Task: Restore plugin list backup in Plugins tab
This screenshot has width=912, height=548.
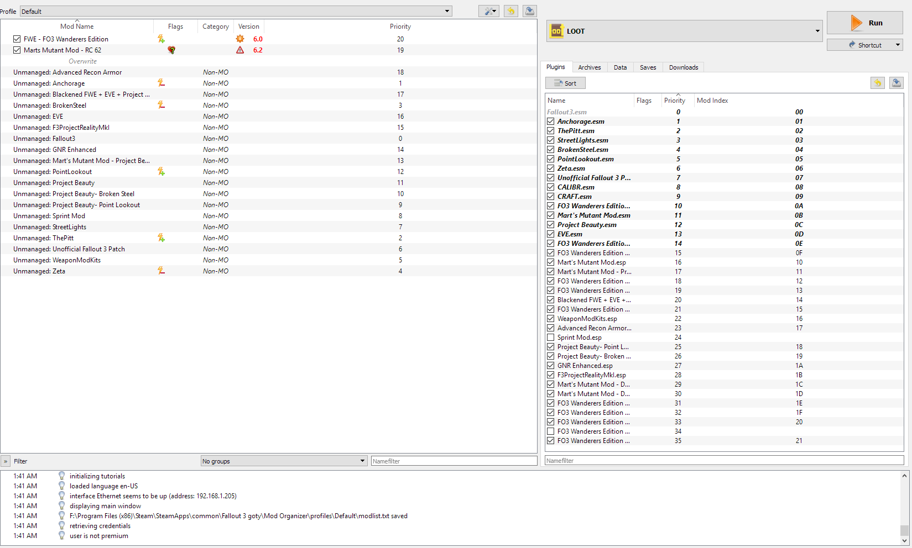Action: [878, 83]
